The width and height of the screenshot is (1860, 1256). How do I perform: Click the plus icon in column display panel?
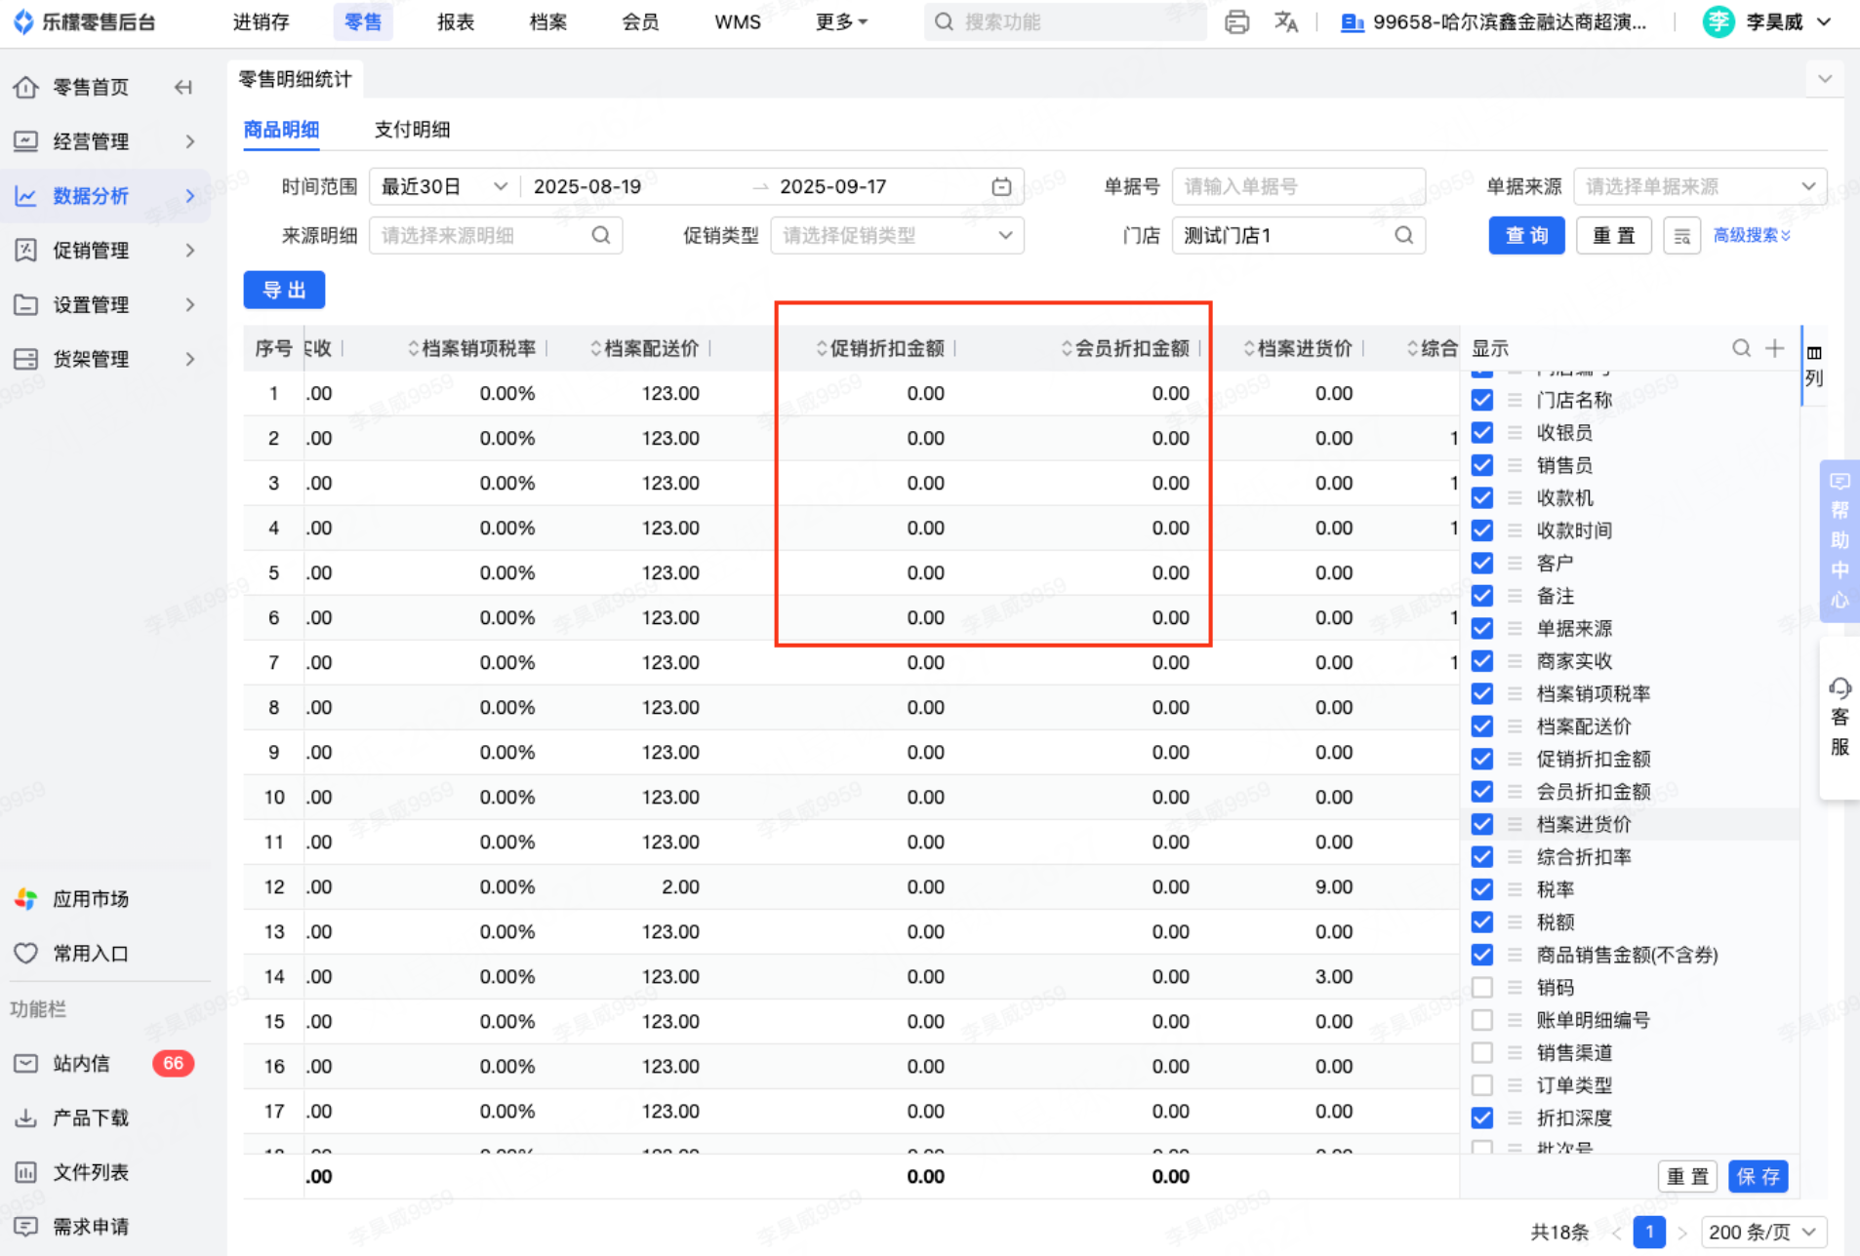click(1775, 348)
